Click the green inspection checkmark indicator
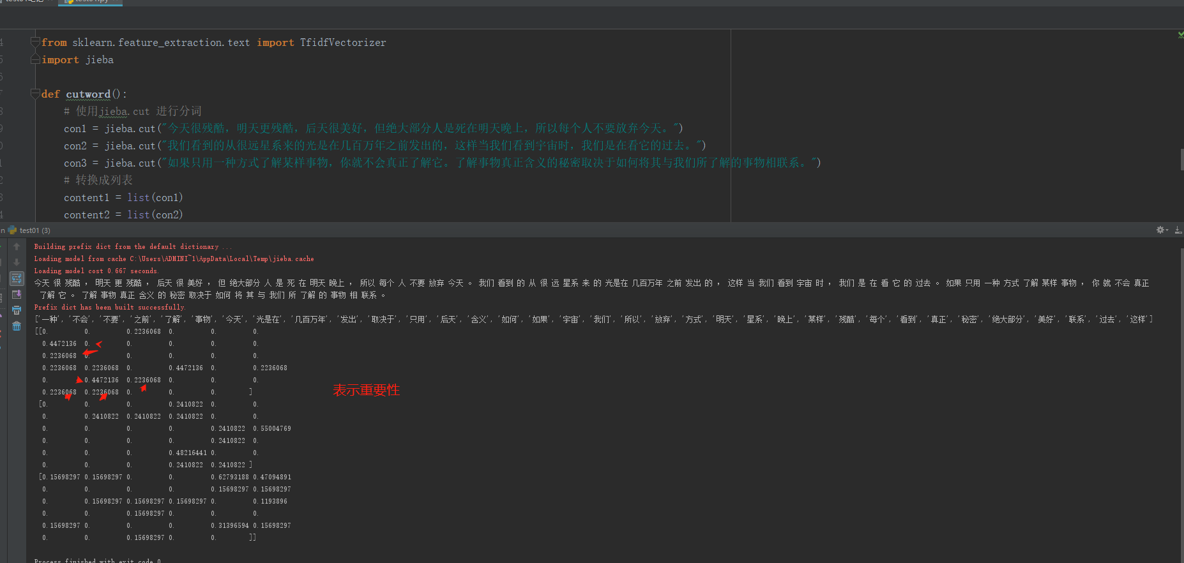This screenshot has height=563, width=1184. point(1180,34)
